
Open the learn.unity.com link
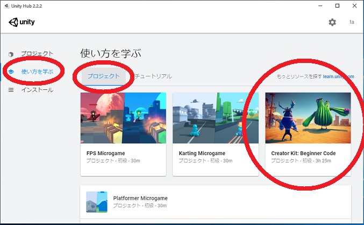(x=339, y=76)
